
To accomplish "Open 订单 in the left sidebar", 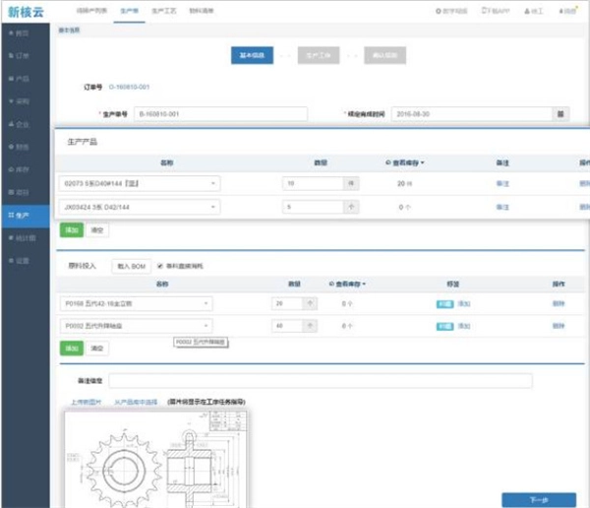I will click(20, 54).
